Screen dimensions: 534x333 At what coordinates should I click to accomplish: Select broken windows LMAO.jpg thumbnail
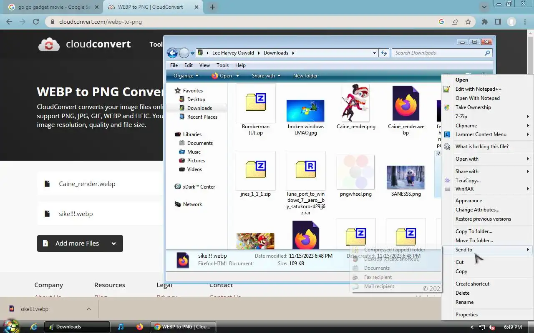pyautogui.click(x=305, y=110)
